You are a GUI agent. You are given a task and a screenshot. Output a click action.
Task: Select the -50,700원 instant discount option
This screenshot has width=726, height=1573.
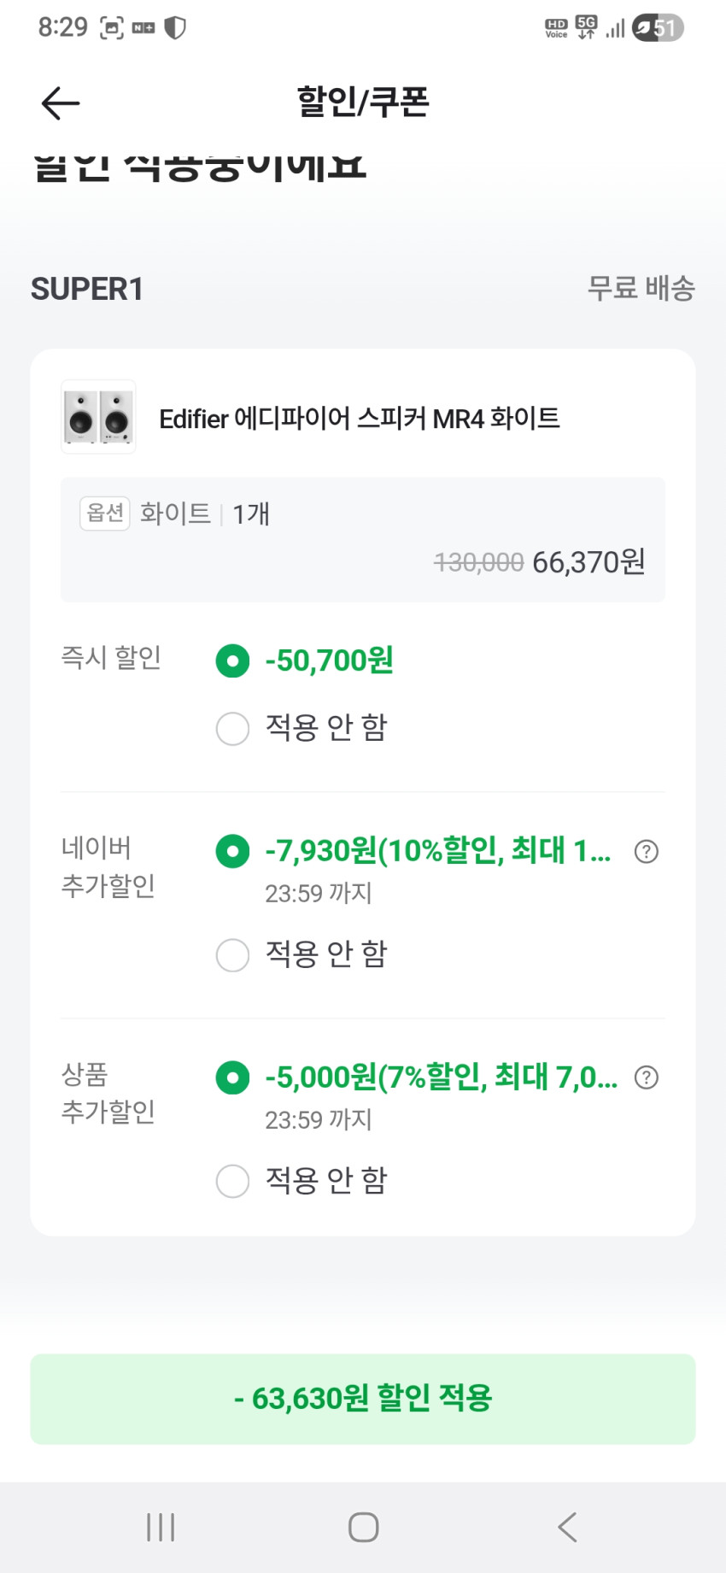tap(232, 660)
